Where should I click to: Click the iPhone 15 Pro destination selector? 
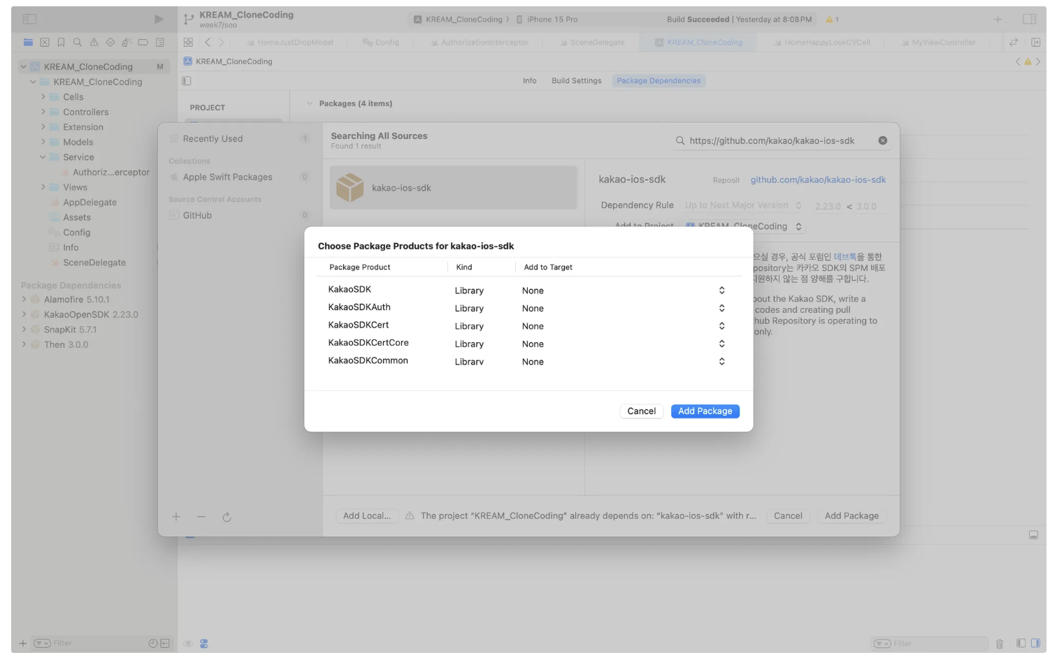tap(547, 20)
